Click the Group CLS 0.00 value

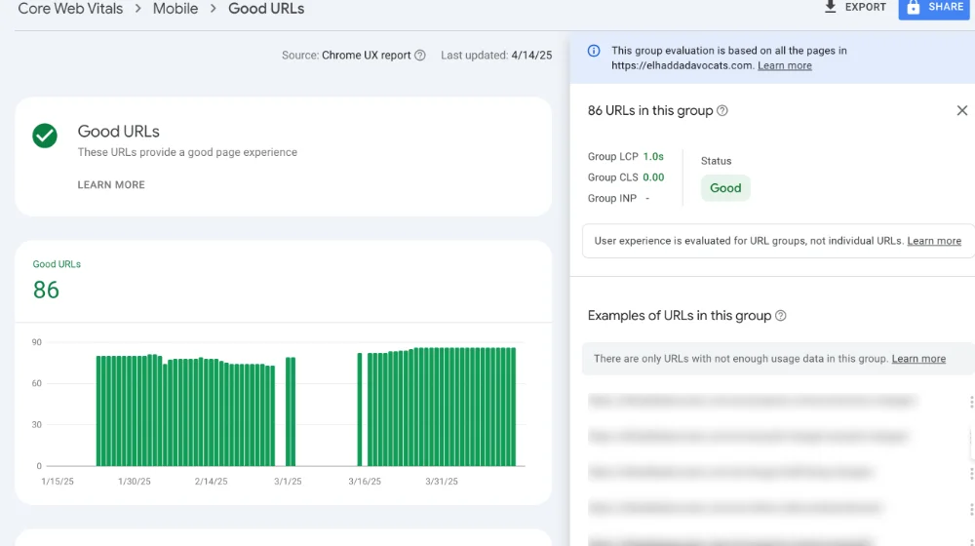click(x=653, y=177)
